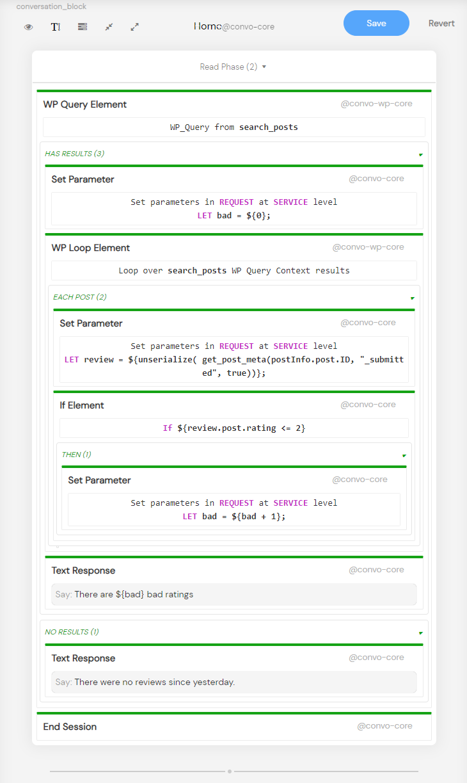
Task: Collapse the THEN section arrow
Action: 404,455
